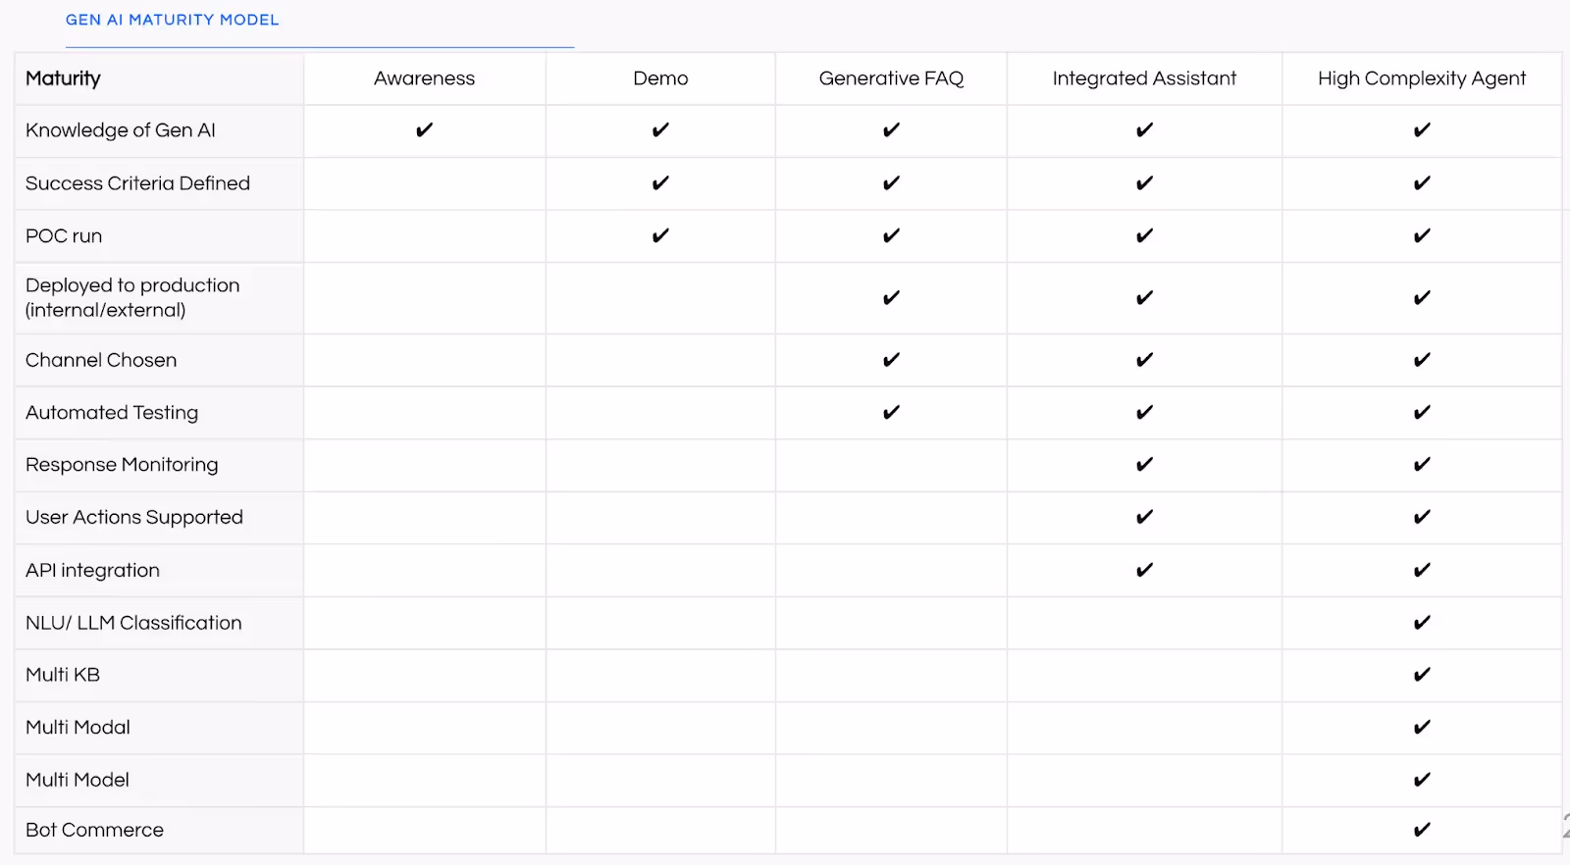The height and width of the screenshot is (865, 1570).
Task: Click the GEN AI MATURITY MODEL heading
Action: click(172, 20)
